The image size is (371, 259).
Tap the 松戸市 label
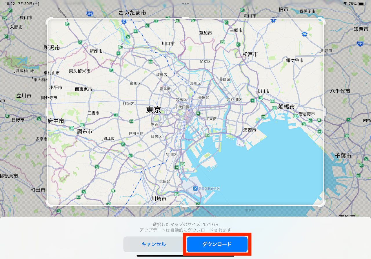250,54
